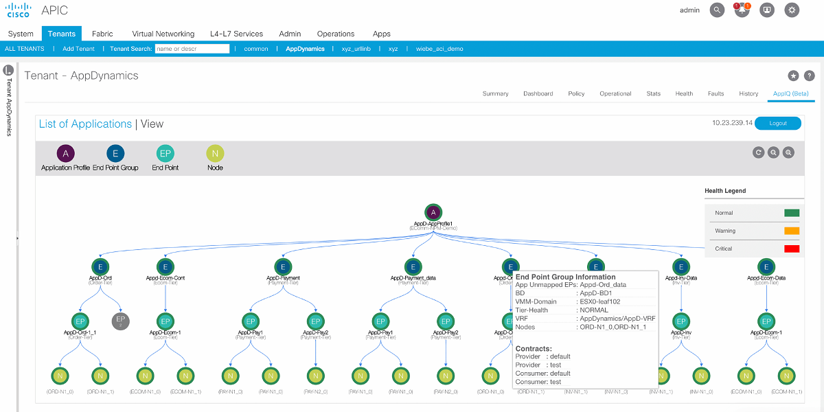Click the Logout button
The width and height of the screenshot is (824, 412).
(778, 124)
